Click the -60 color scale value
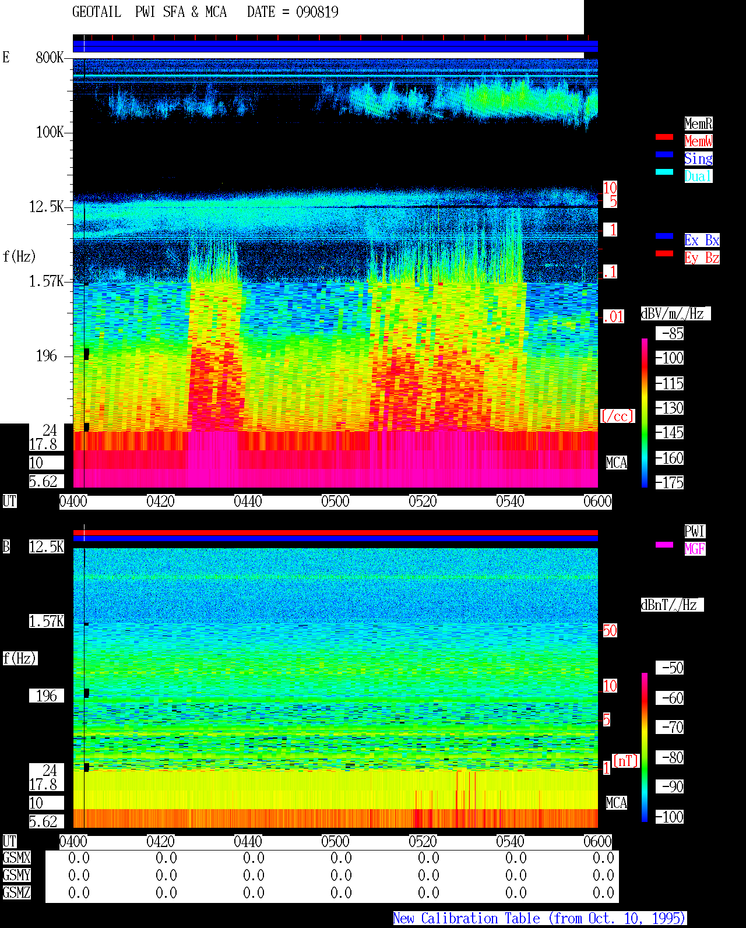 pyautogui.click(x=670, y=698)
